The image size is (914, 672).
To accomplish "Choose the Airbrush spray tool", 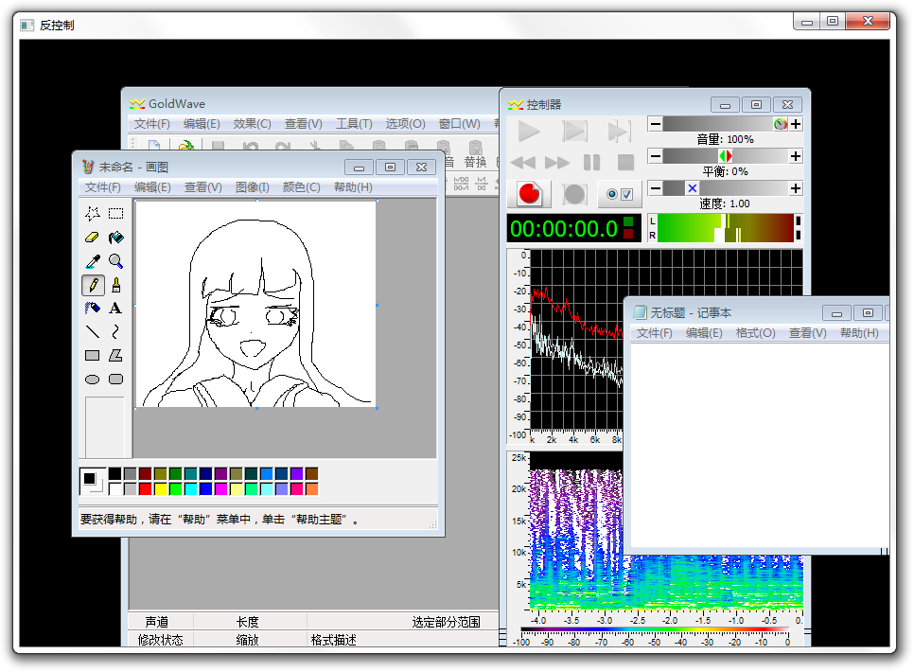I will 92,308.
